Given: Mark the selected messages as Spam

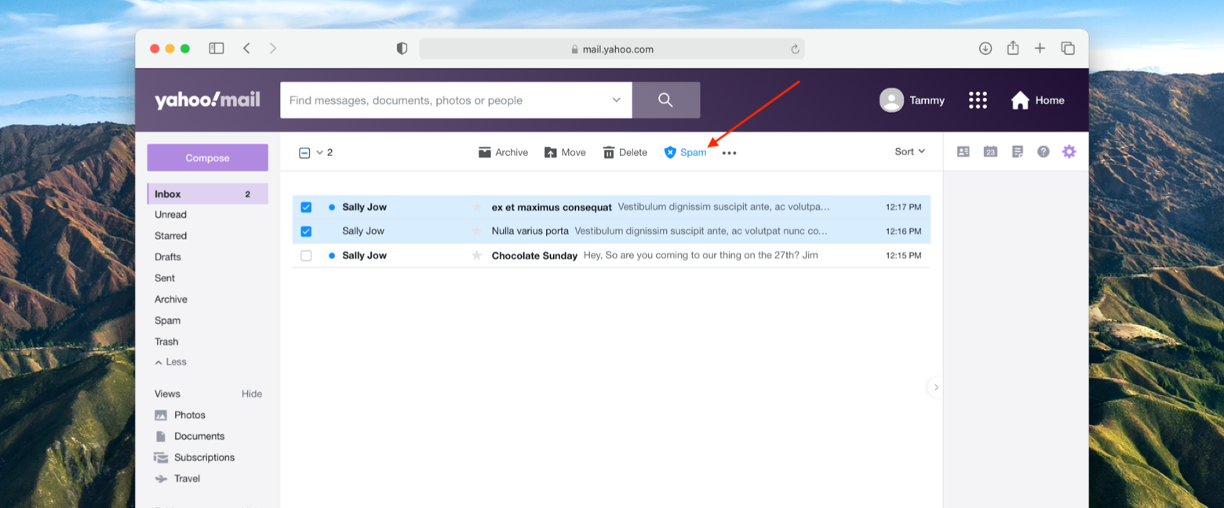Looking at the screenshot, I should (x=685, y=153).
